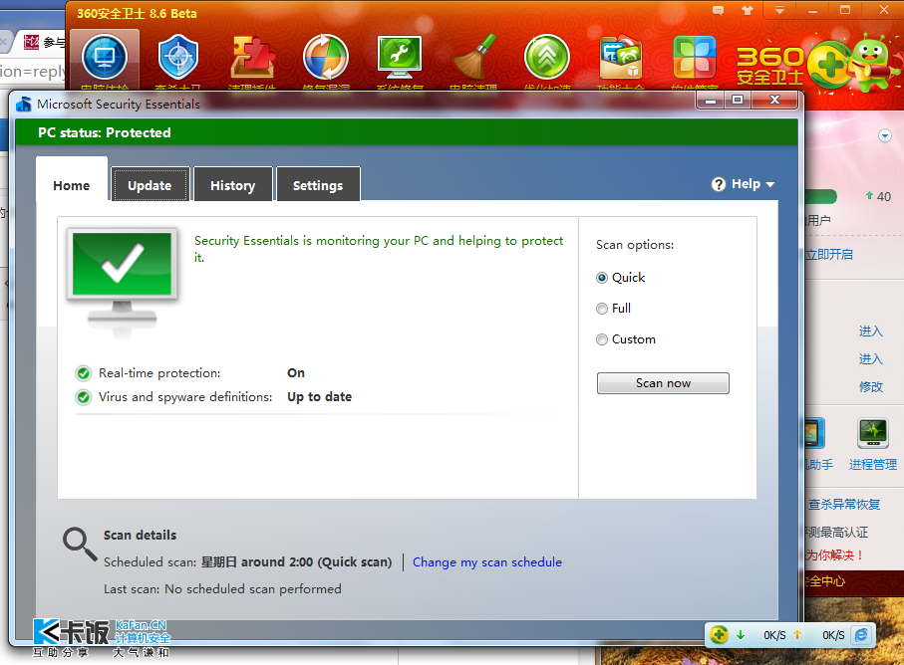Click the 立即开启 link in the 360 panel
Image resolution: width=904 pixels, height=665 pixels.
tap(829, 255)
